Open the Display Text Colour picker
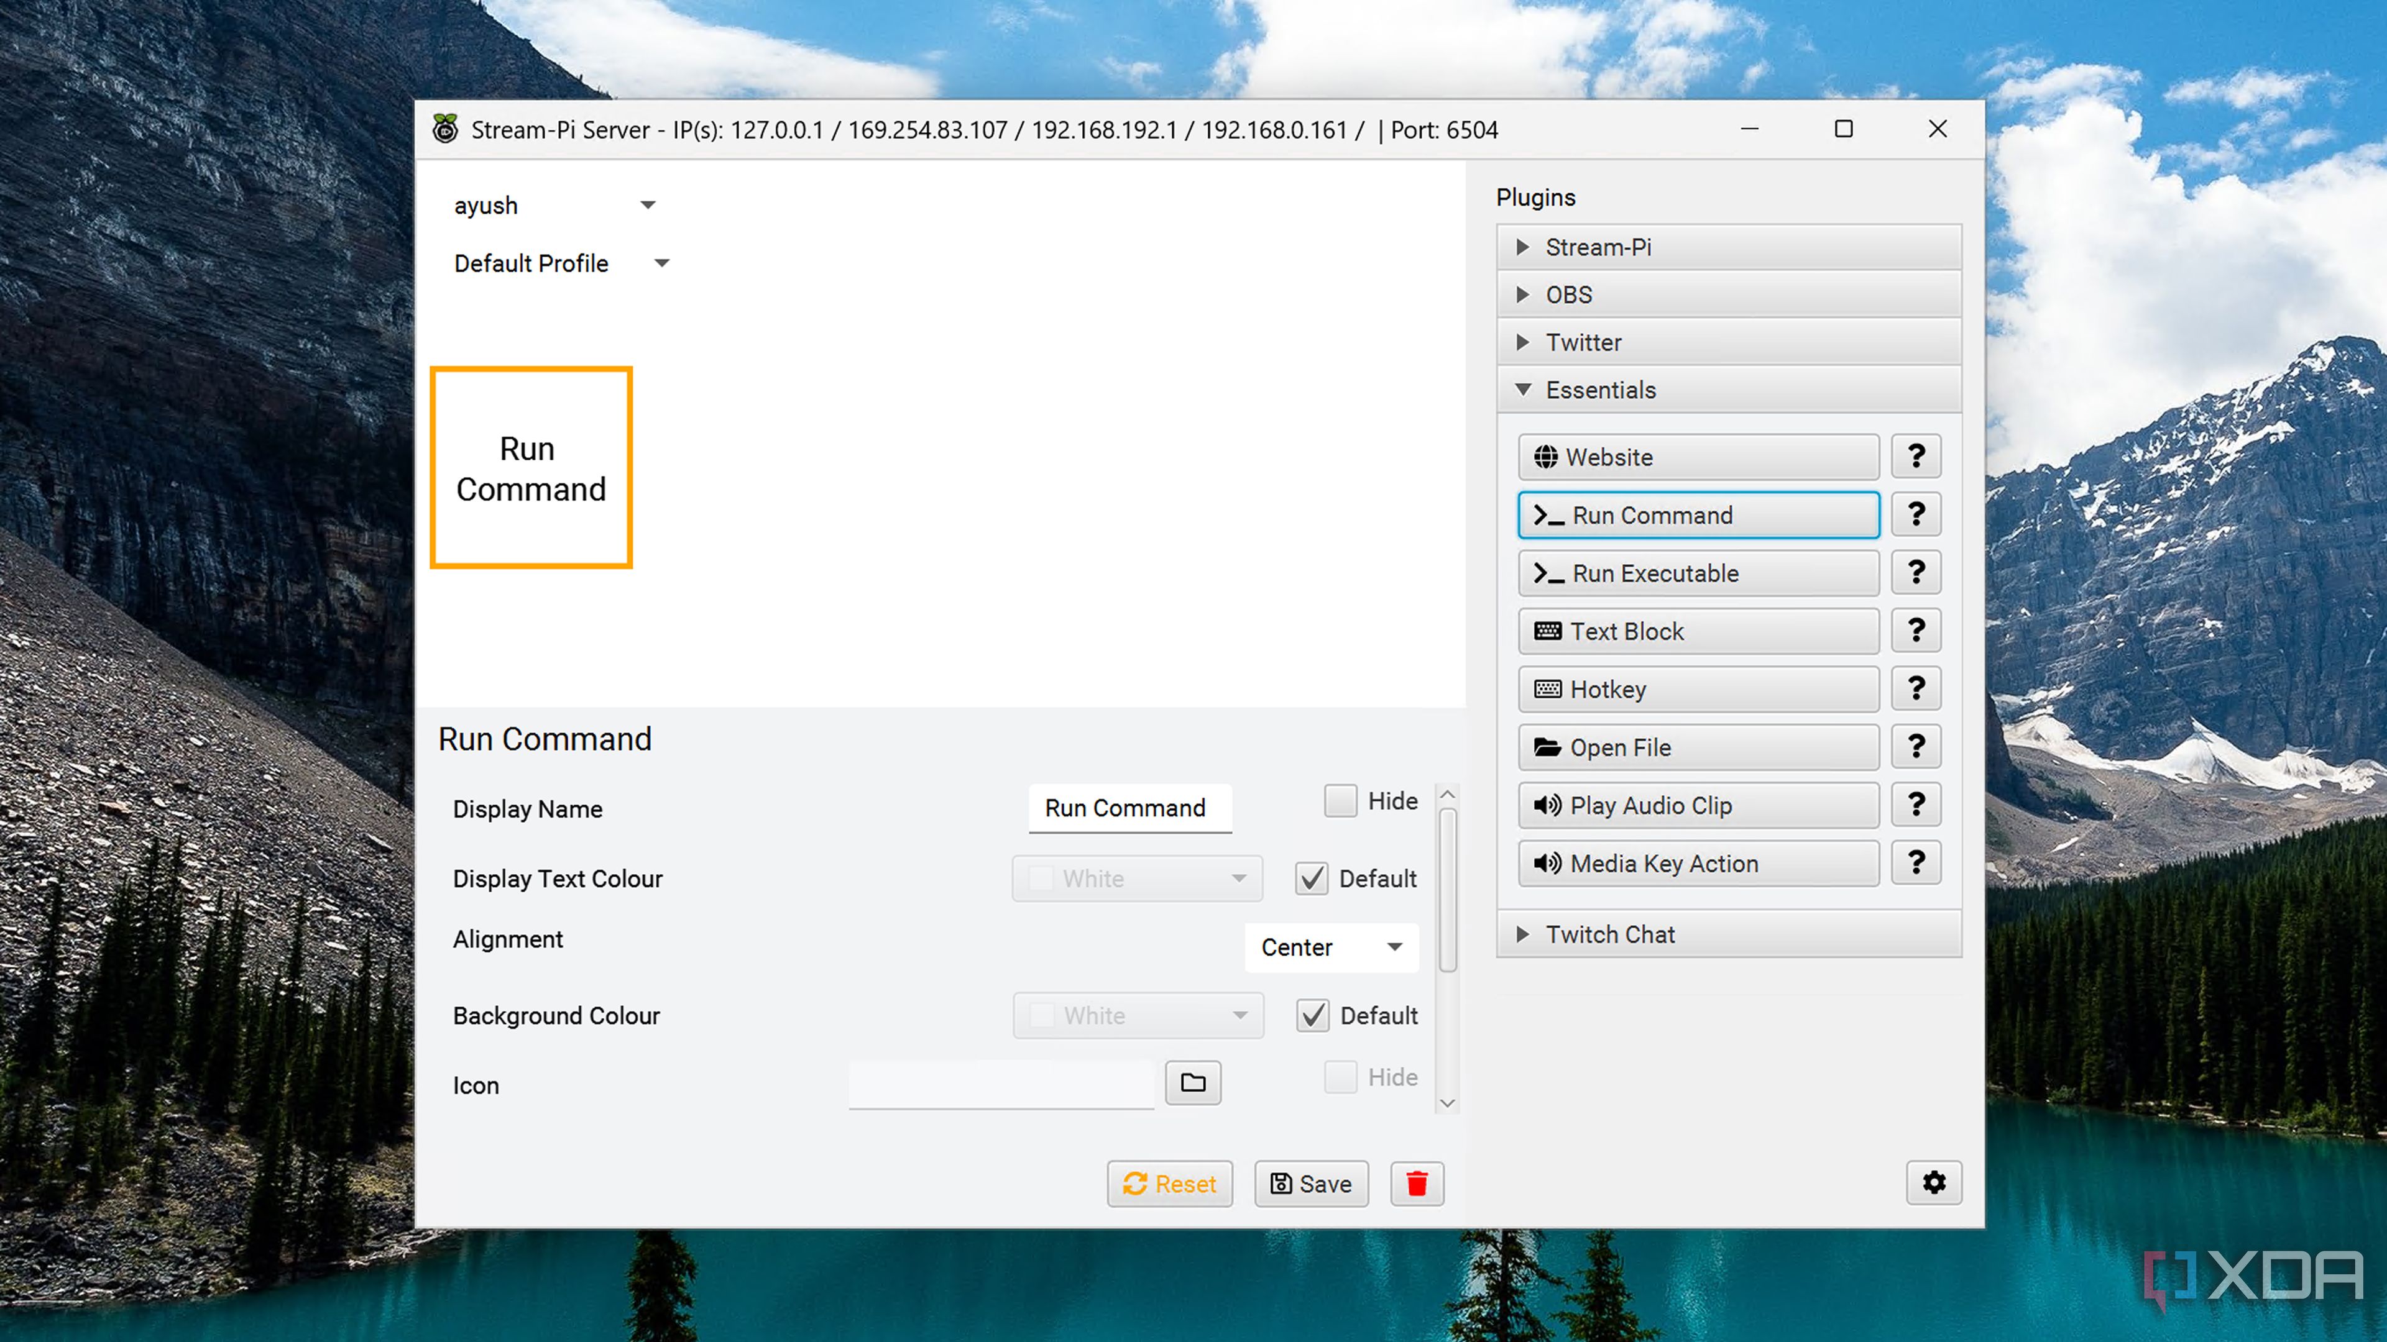Viewport: 2387px width, 1342px height. coord(1136,878)
